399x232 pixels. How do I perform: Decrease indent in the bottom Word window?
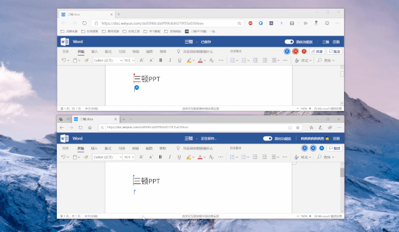(x=255, y=157)
